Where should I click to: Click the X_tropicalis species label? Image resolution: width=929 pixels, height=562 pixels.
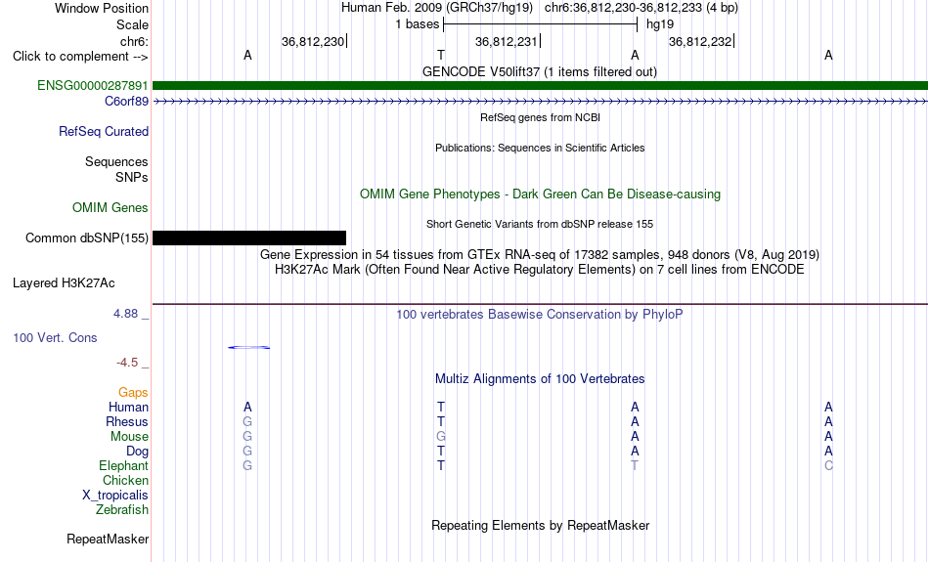click(x=115, y=496)
